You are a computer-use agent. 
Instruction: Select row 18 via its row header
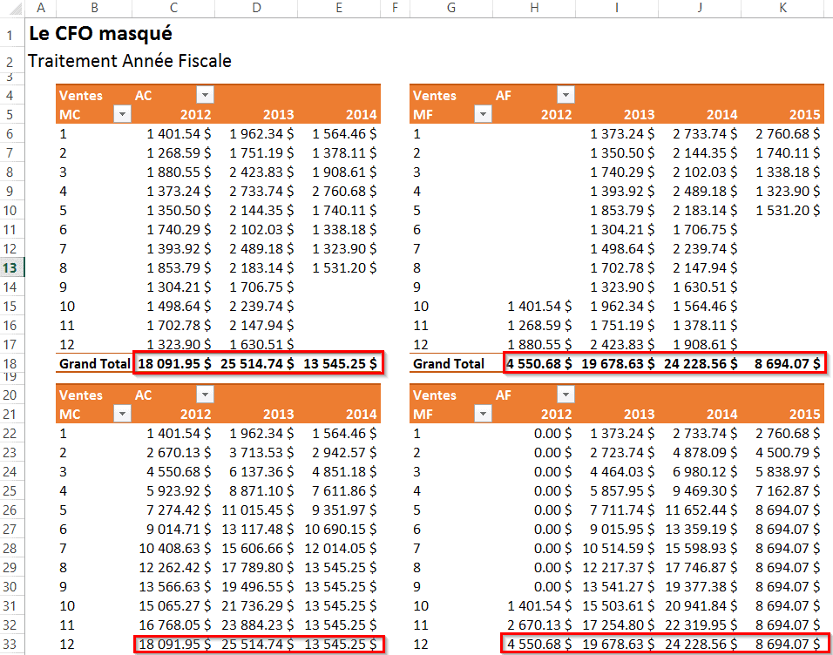click(x=12, y=362)
